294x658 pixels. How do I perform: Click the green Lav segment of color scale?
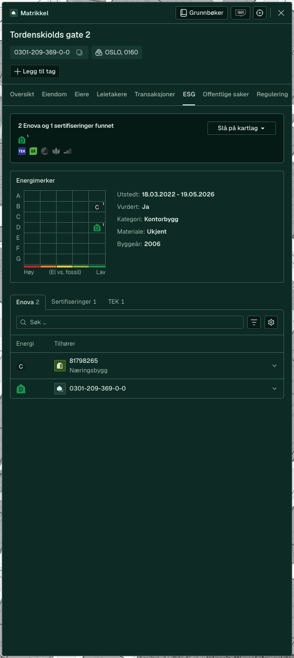[x=98, y=267]
